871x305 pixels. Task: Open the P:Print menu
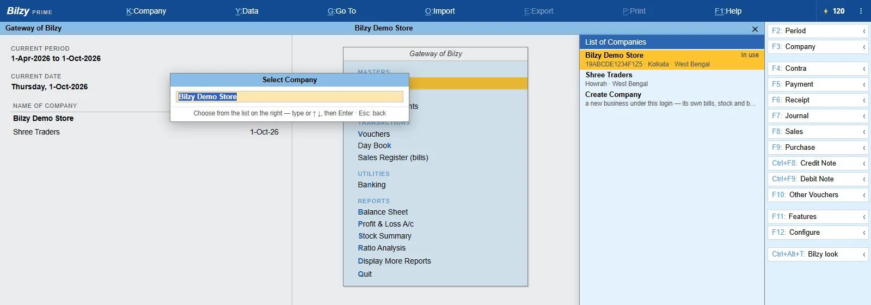click(x=634, y=11)
